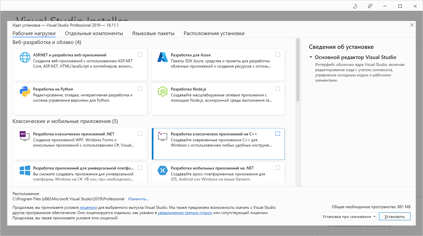Image resolution: width=423 pixels, height=236 pixels.
Task: Click the Разработка классических приложений .NET title
Action: tap(74, 134)
